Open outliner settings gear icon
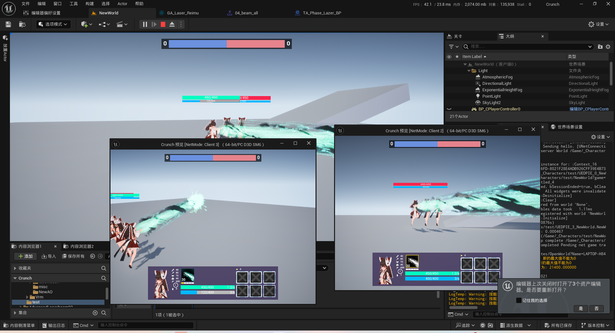Image resolution: width=615 pixels, height=333 pixels. click(x=608, y=47)
